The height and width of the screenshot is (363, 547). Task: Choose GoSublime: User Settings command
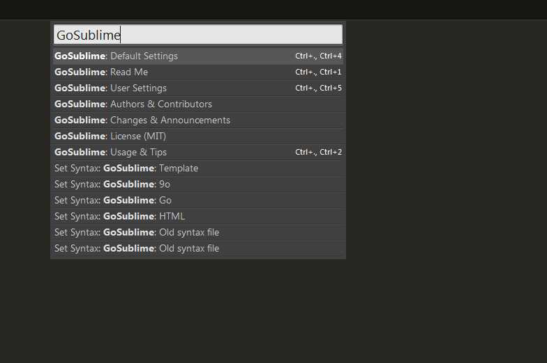point(198,88)
